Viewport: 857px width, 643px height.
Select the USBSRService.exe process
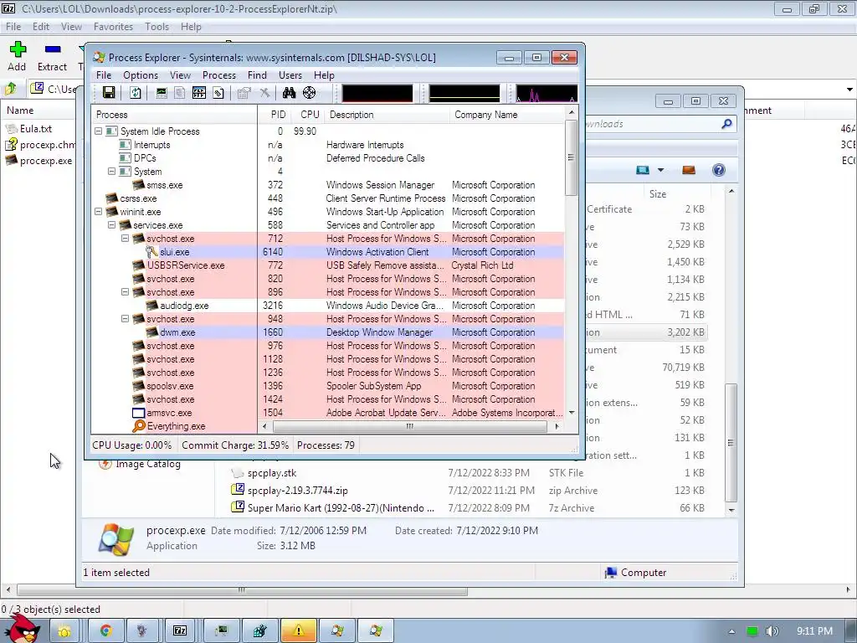[328, 265]
